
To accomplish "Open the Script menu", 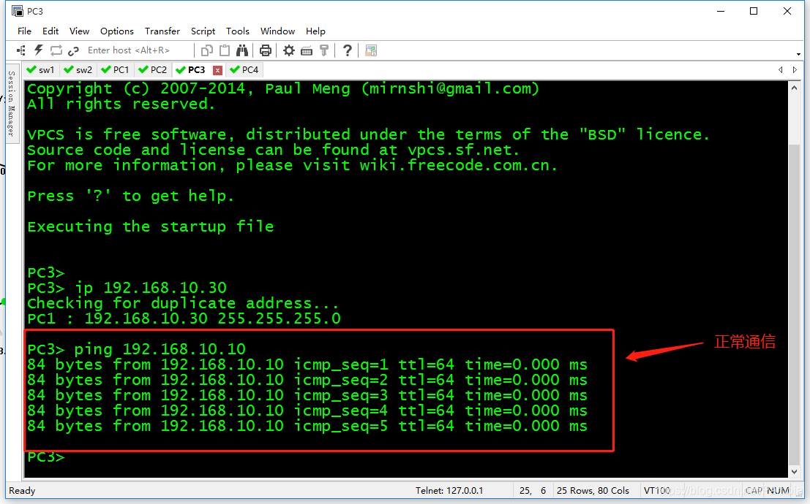I will 203,31.
